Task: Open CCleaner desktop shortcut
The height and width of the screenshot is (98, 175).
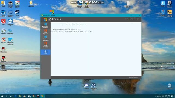Action: coord(4,40)
